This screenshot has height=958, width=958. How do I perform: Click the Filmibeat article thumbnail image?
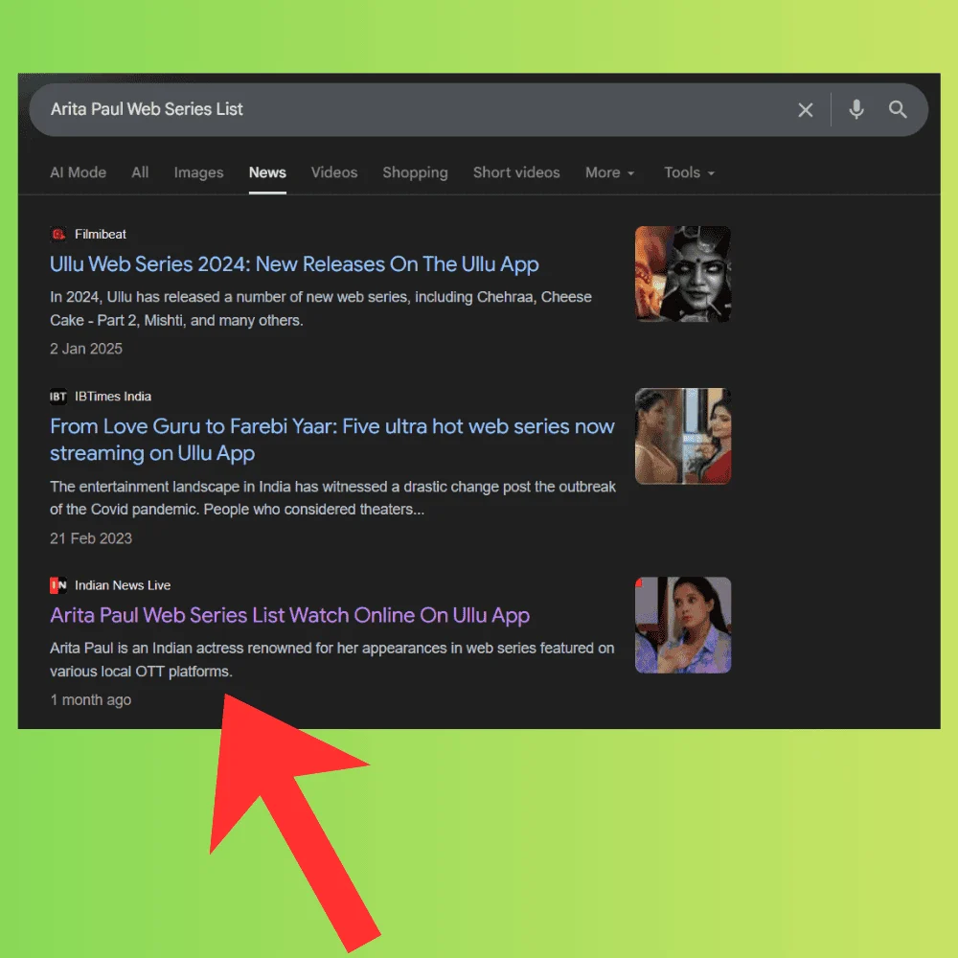(x=682, y=273)
